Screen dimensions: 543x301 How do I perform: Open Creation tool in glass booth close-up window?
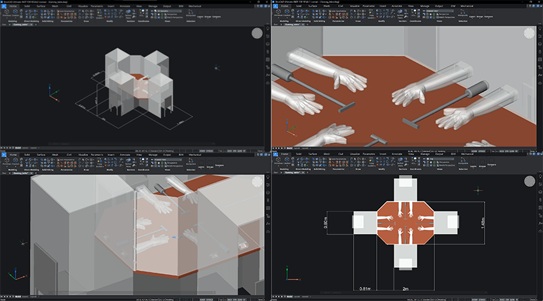click(16, 161)
